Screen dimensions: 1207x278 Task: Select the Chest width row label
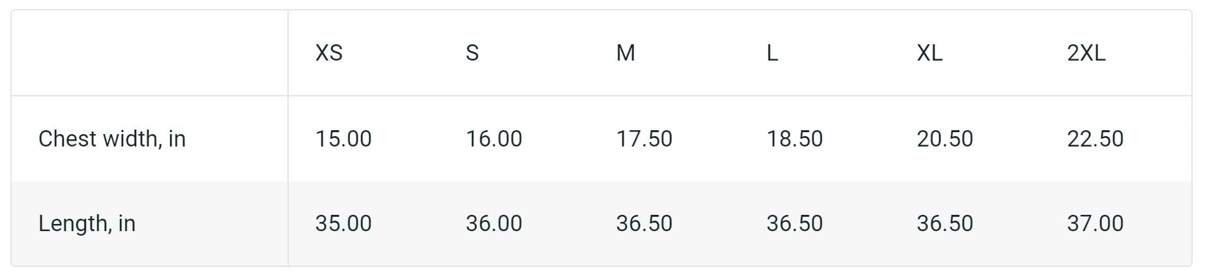[x=112, y=139]
